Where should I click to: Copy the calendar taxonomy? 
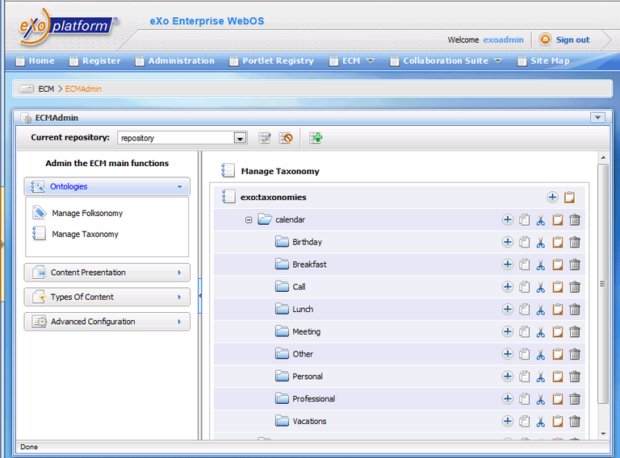coord(524,219)
